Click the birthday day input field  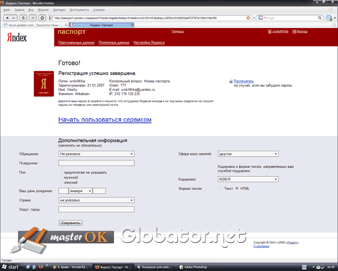(63, 191)
